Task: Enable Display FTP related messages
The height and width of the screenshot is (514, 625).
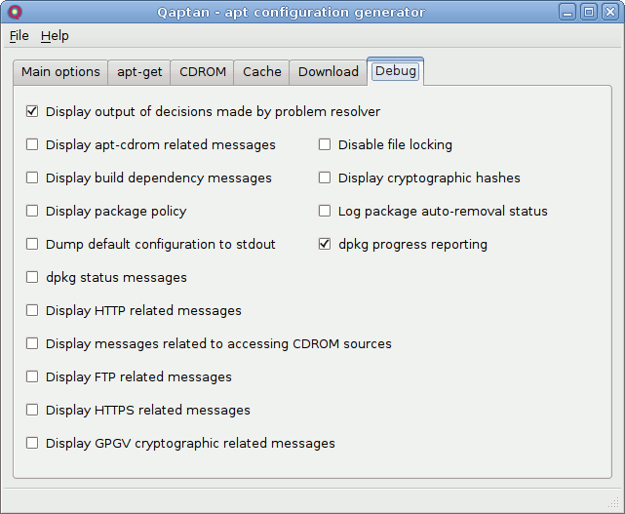Action: [x=32, y=376]
